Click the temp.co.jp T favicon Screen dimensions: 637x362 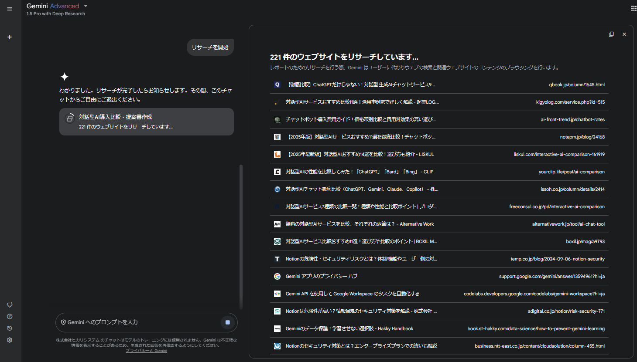(277, 259)
